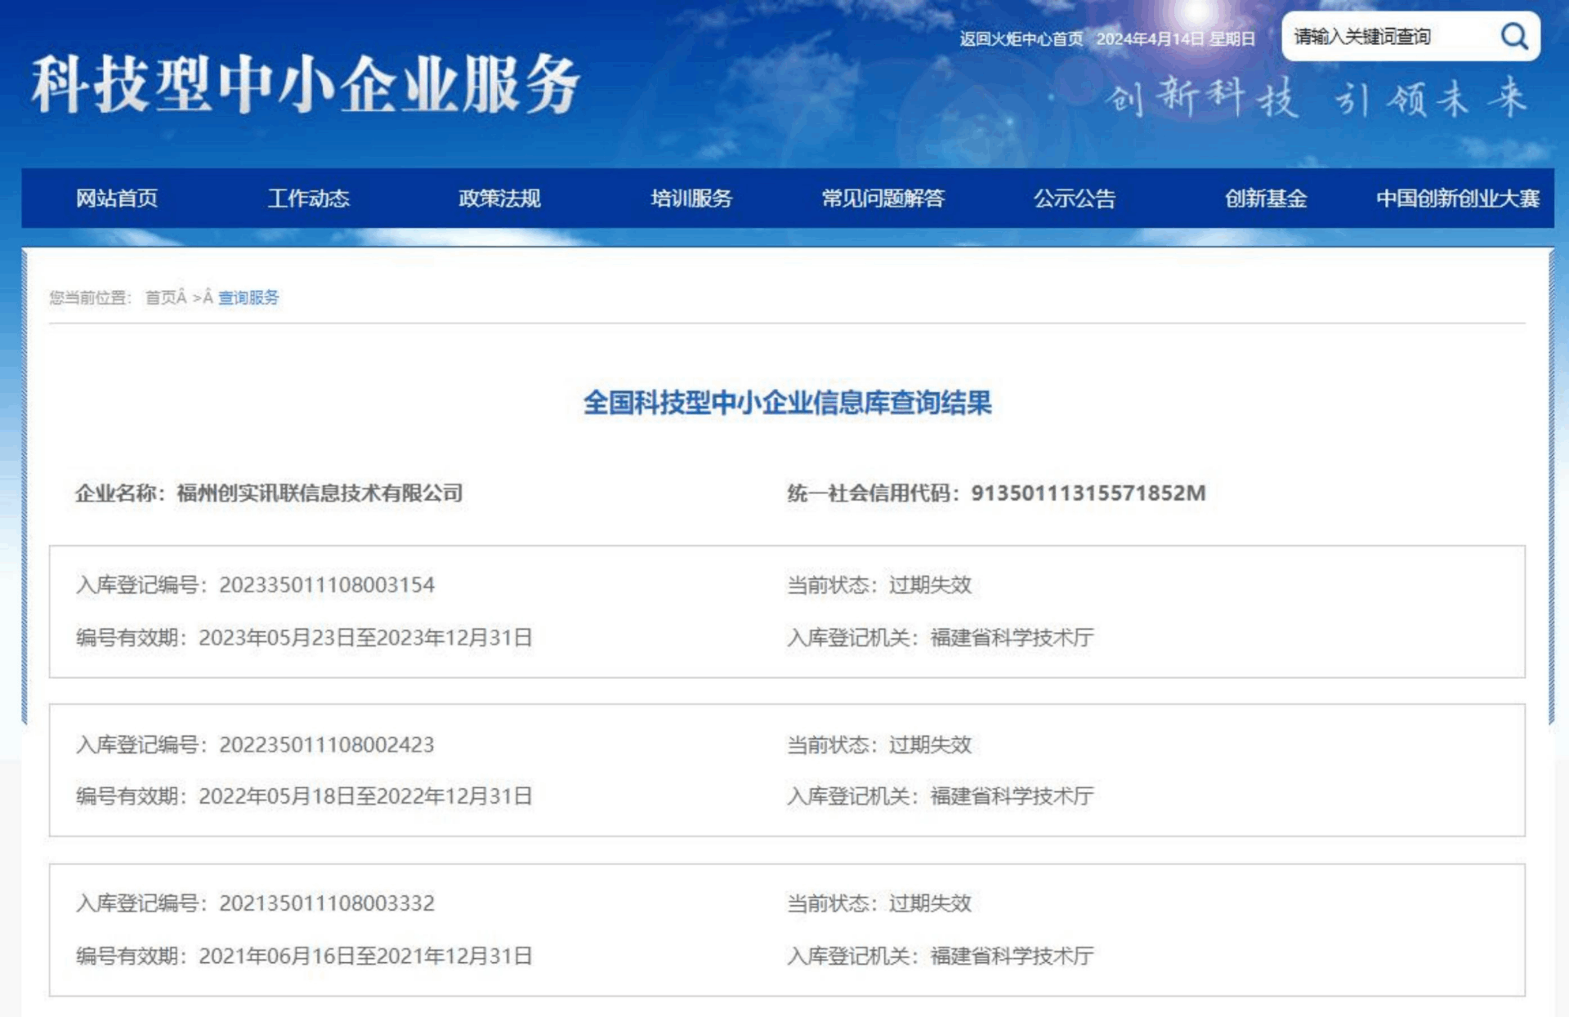Click company name 福州创实讯联信息技术有限公司
This screenshot has width=1569, height=1017.
tap(320, 493)
